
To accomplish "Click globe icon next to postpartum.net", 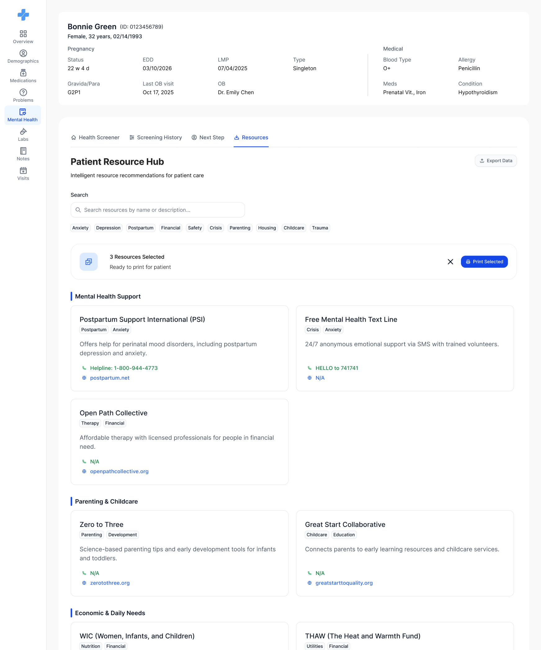I will (84, 378).
